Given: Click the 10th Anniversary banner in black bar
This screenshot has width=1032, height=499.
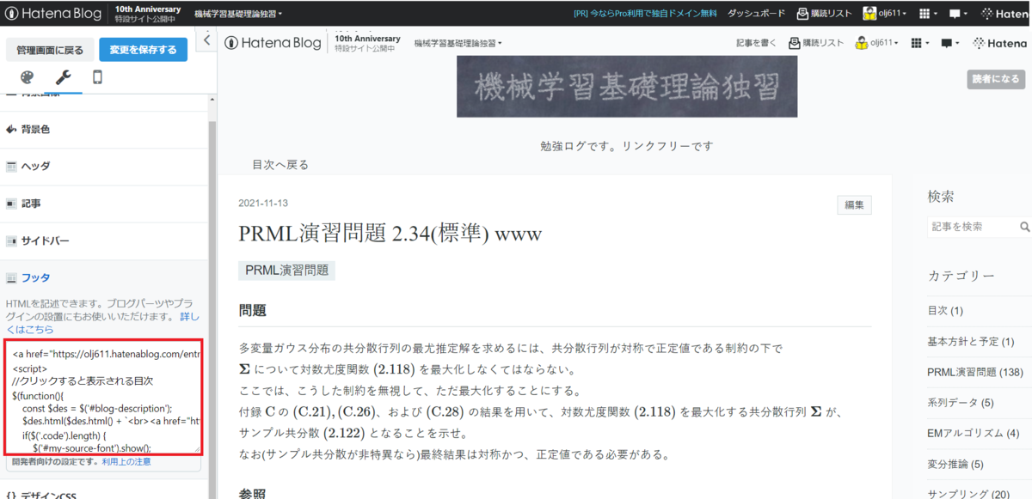Looking at the screenshot, I should (147, 14).
